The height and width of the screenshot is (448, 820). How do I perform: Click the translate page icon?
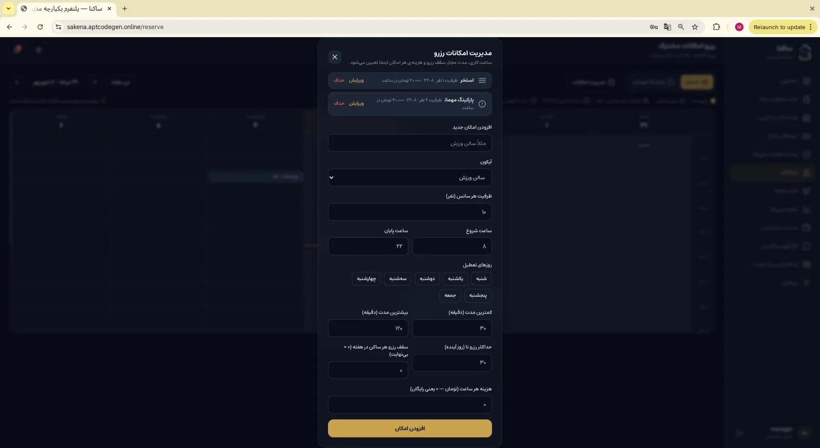668,27
